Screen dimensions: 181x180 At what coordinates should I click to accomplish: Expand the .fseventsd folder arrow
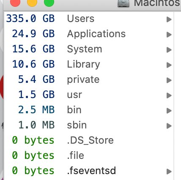[x=169, y=172]
